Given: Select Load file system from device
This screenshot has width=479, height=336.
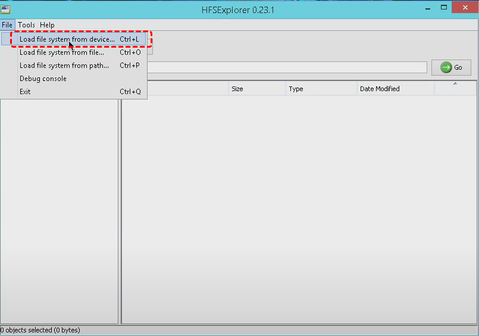Looking at the screenshot, I should click(x=67, y=39).
